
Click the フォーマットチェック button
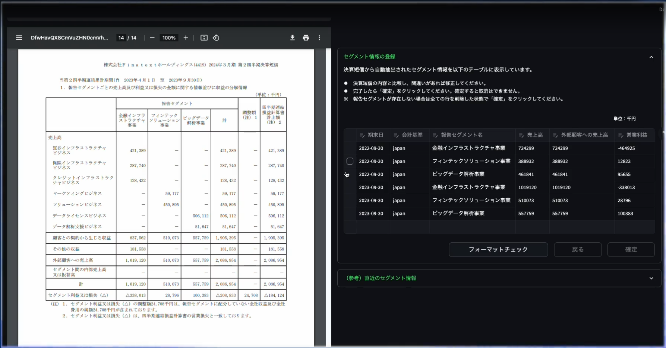point(498,249)
